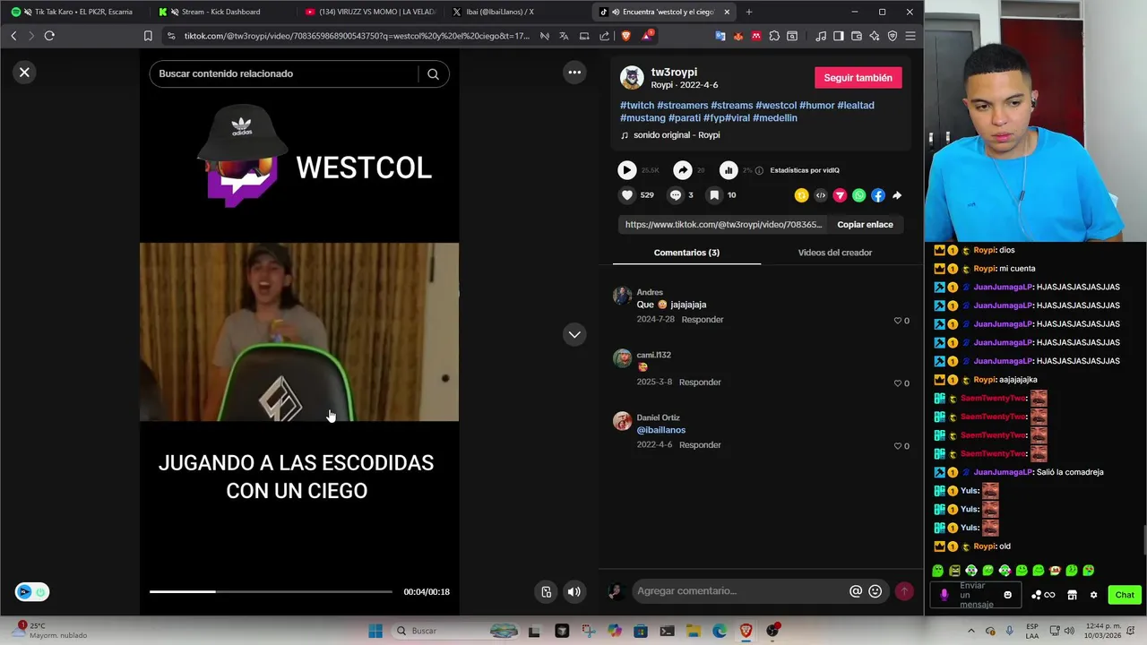
Task: Click the embed code icon
Action: click(x=821, y=195)
